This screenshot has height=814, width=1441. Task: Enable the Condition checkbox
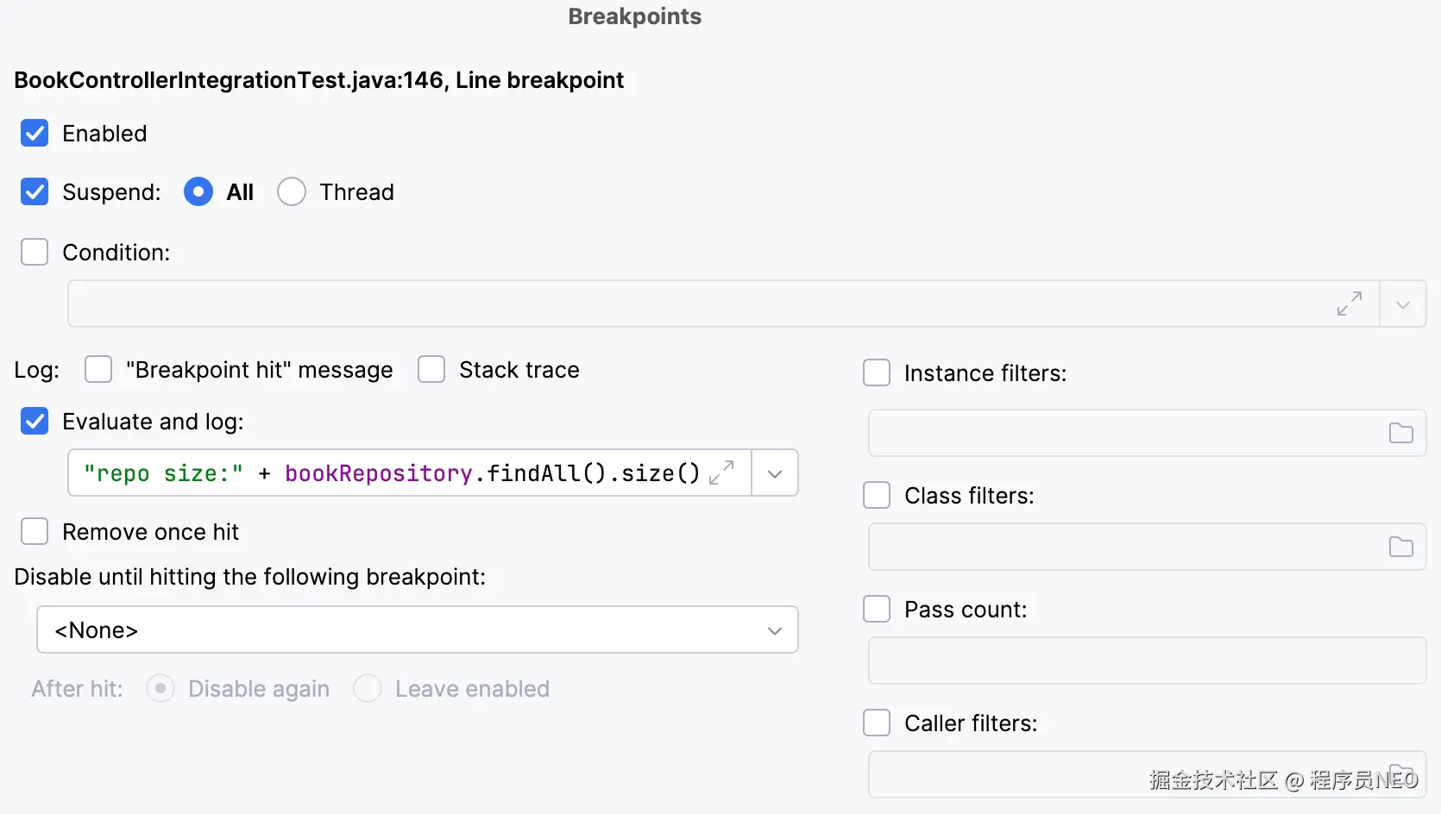tap(35, 253)
